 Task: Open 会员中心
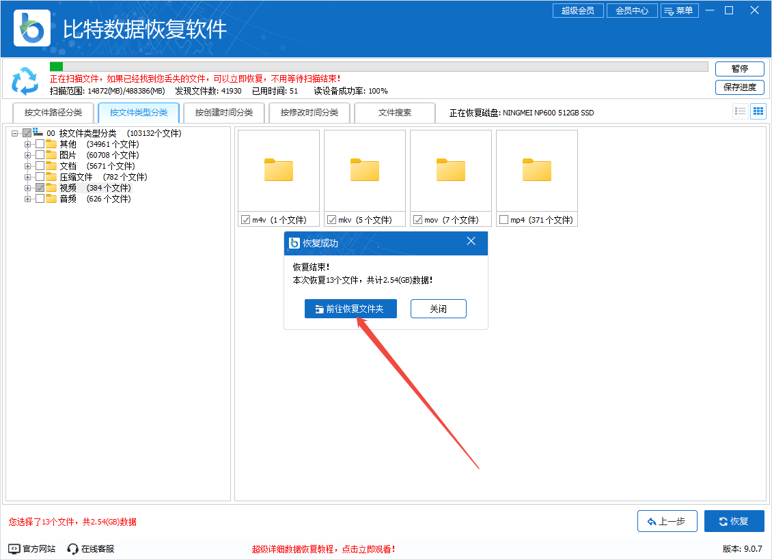pos(632,10)
